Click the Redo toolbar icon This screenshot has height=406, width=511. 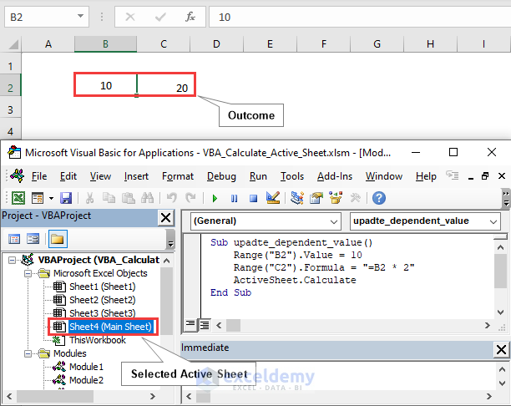point(190,198)
